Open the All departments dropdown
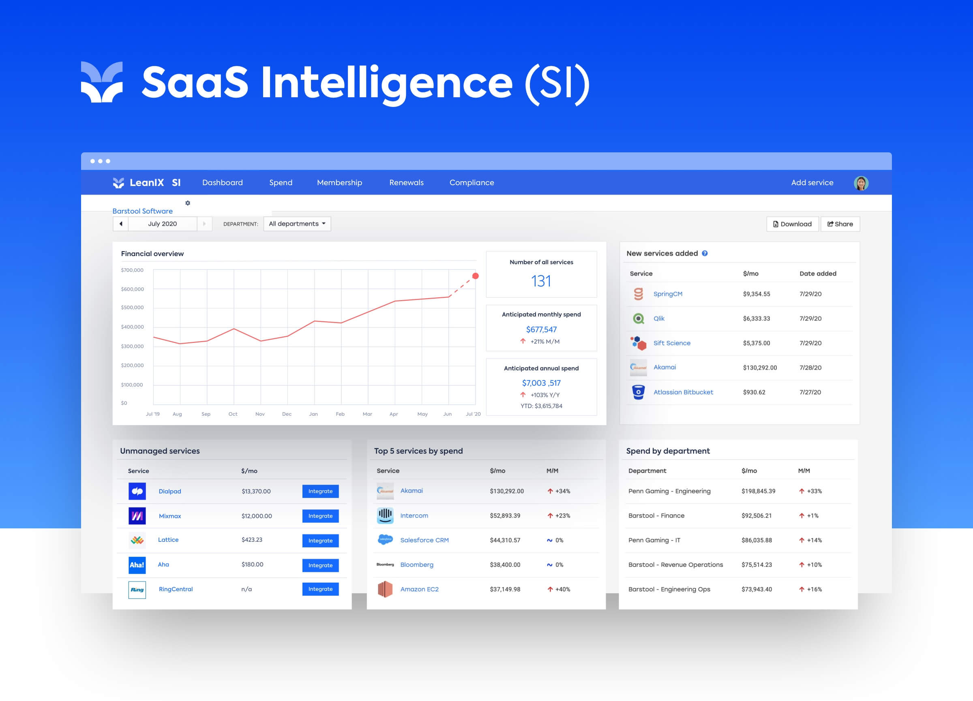973x701 pixels. pos(297,224)
